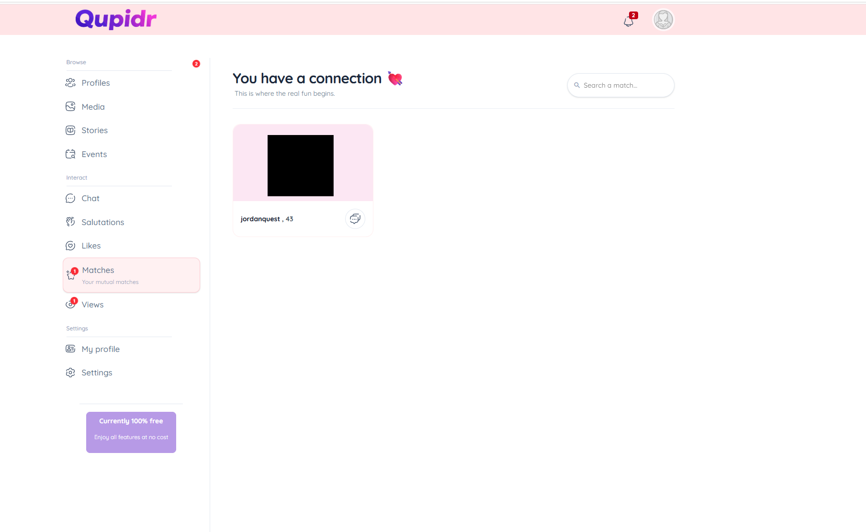
Task: Click the jordanquest username link
Action: 260,219
